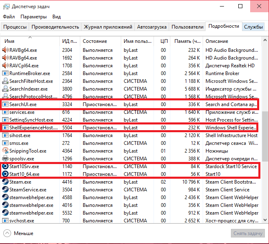Select the spoolsv.exe printer icon
The image size is (269, 244).
coord(5,158)
